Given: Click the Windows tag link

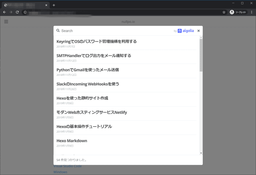Looking at the screenshot, I should (x=60, y=172).
